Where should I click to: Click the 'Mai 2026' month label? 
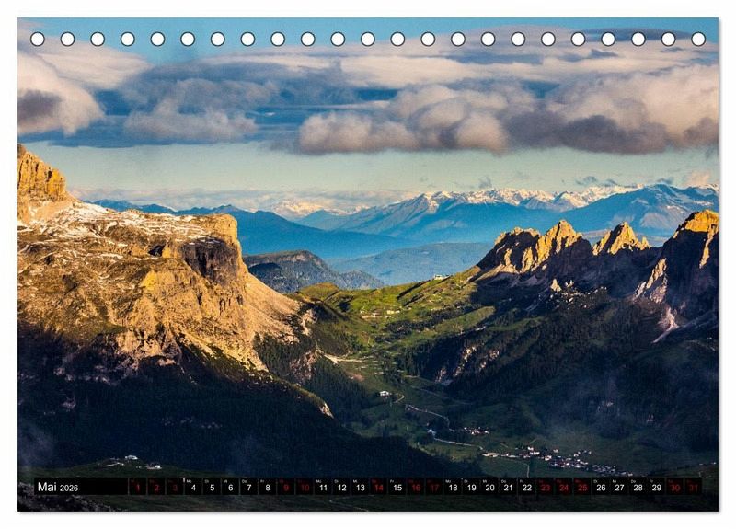coord(57,487)
